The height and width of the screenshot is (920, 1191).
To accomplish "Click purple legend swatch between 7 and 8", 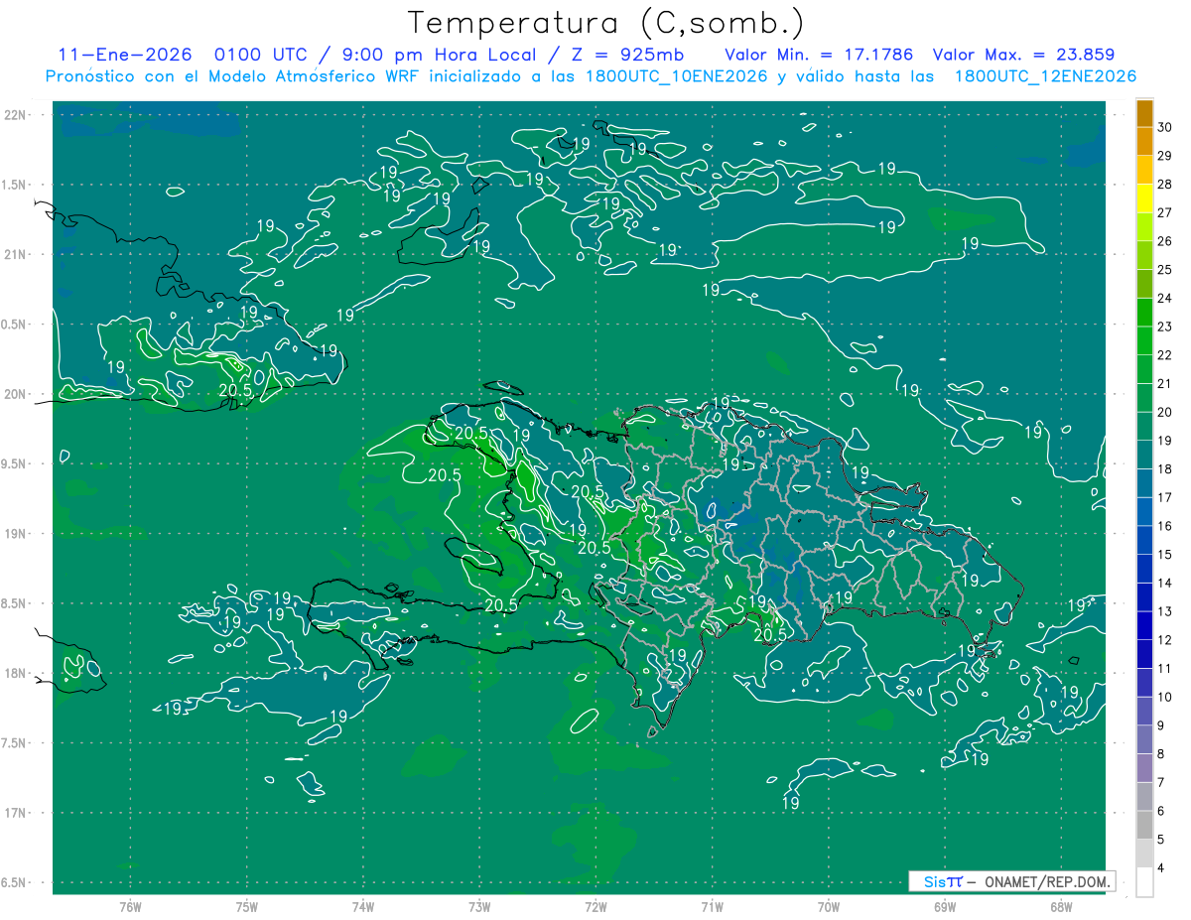I will 1144,769.
